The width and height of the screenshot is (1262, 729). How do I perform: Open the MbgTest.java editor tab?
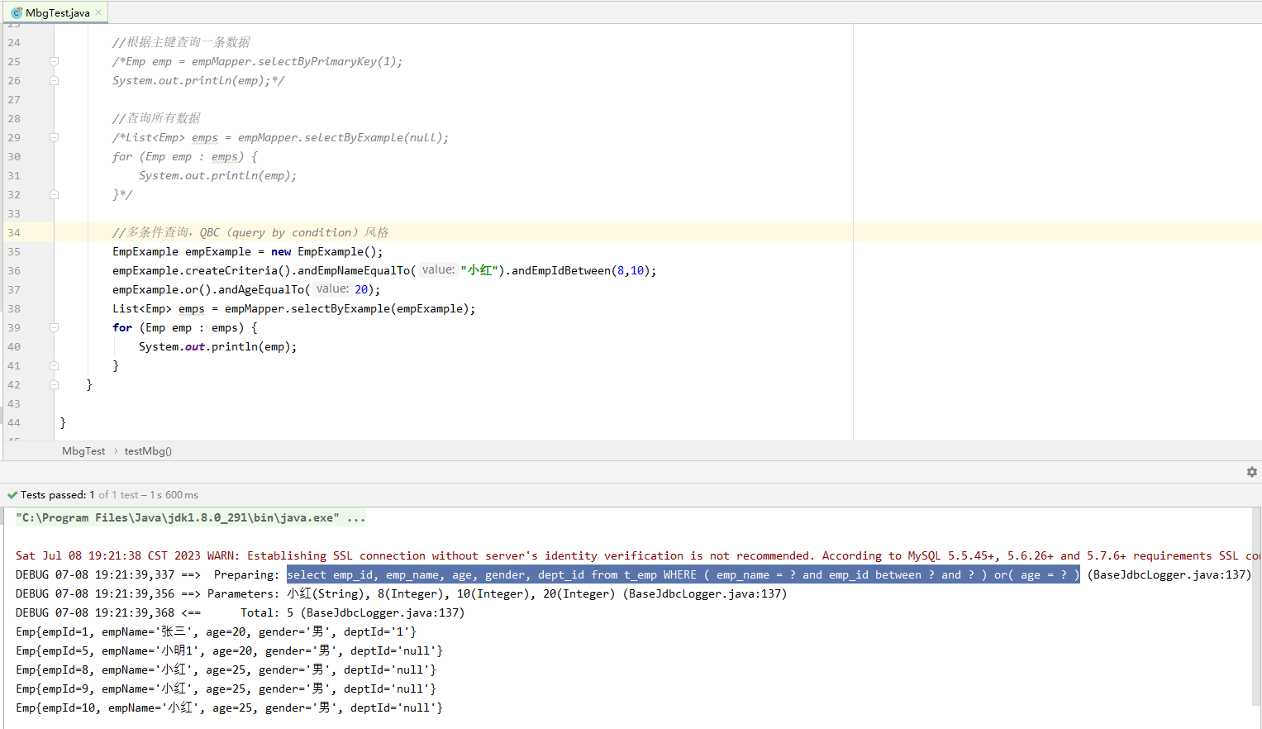tap(56, 12)
